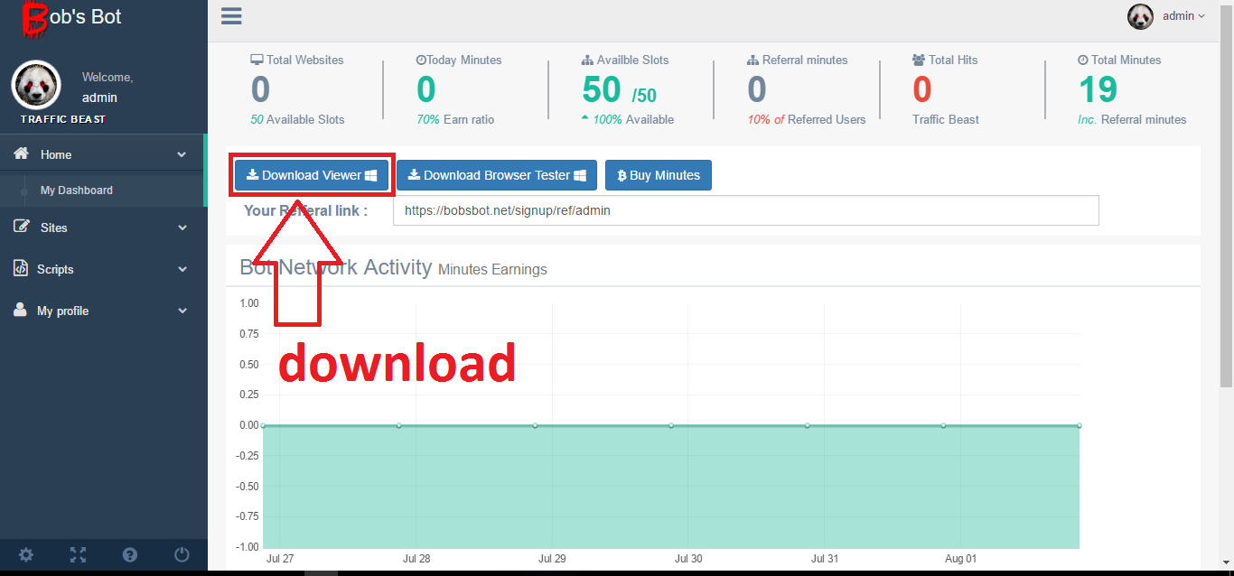Select the Sites sidebar icon
Screen dimensions: 1234x576
pyautogui.click(x=20, y=228)
